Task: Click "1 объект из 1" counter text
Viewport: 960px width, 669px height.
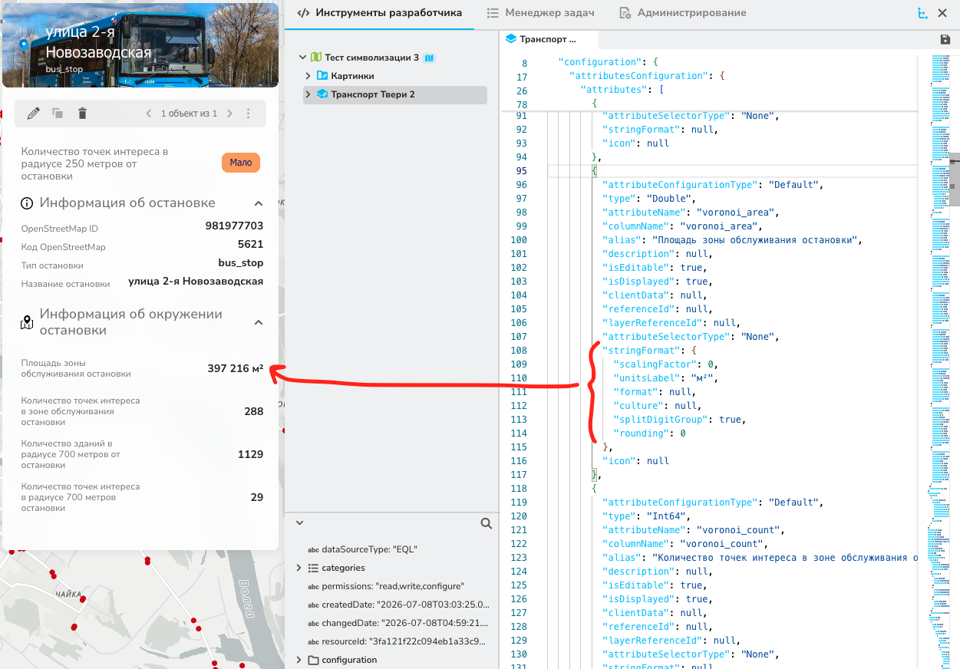Action: [189, 114]
